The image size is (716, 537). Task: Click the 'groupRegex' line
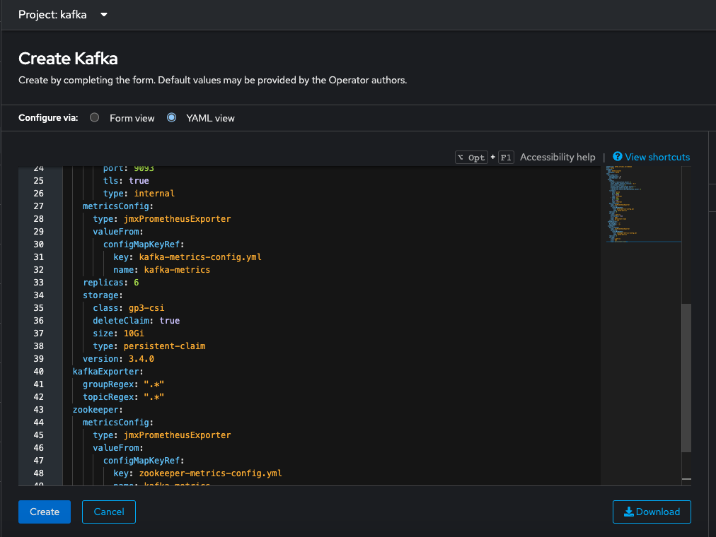point(123,384)
